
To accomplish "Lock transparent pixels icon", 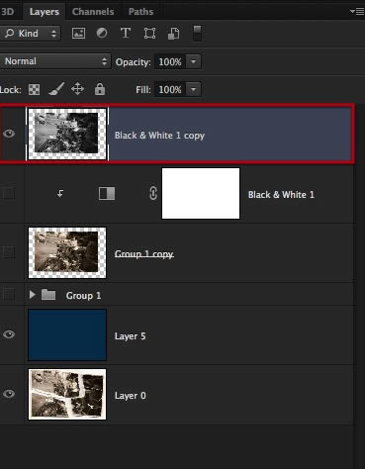I will pos(34,89).
